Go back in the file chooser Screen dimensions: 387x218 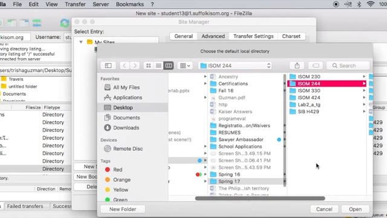coord(125,65)
